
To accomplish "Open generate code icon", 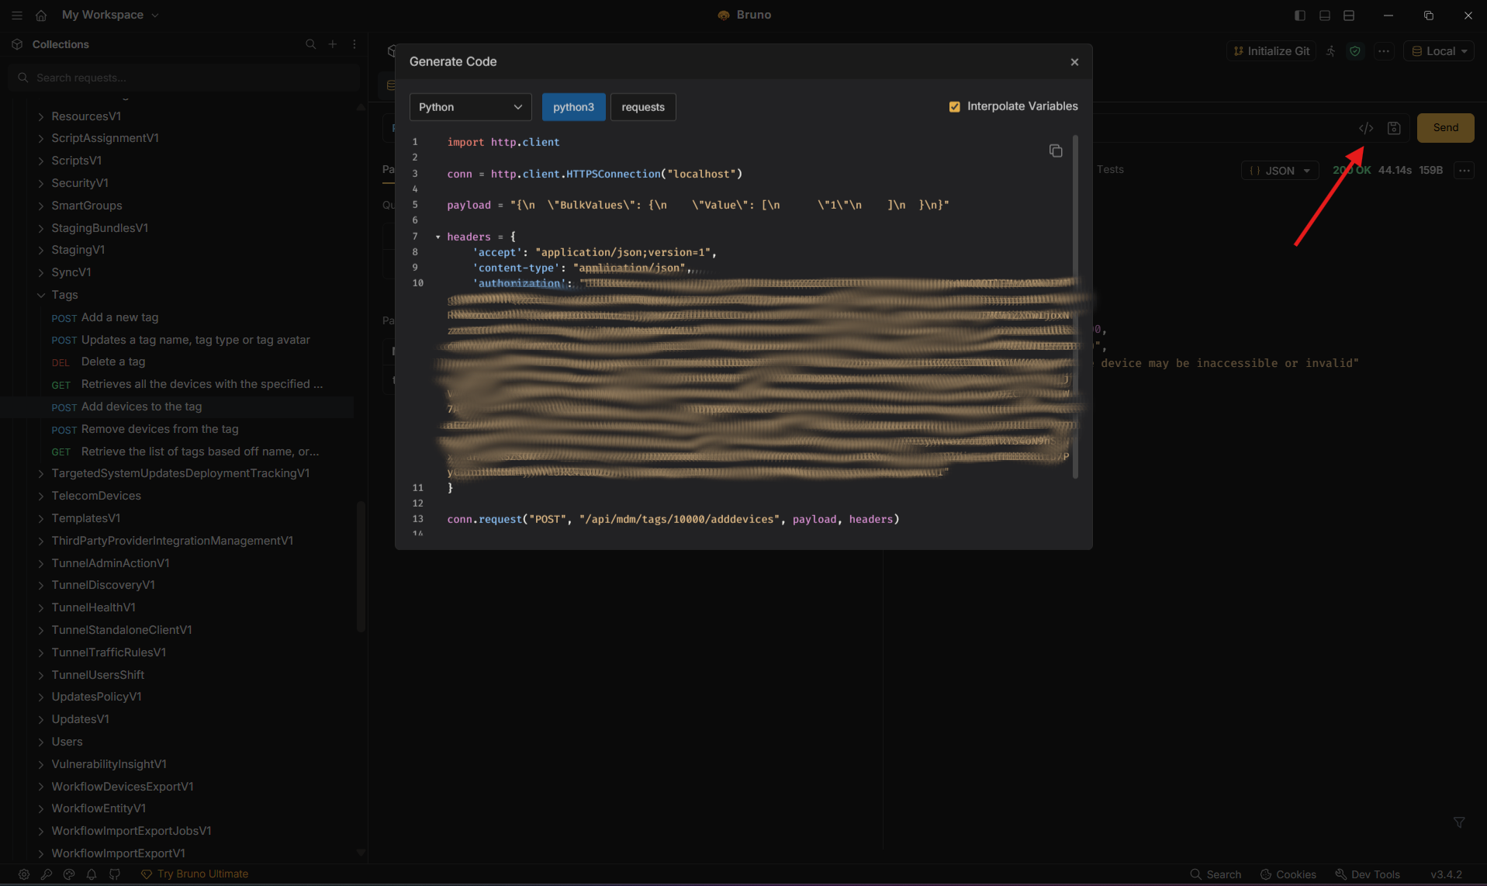I will [x=1366, y=128].
